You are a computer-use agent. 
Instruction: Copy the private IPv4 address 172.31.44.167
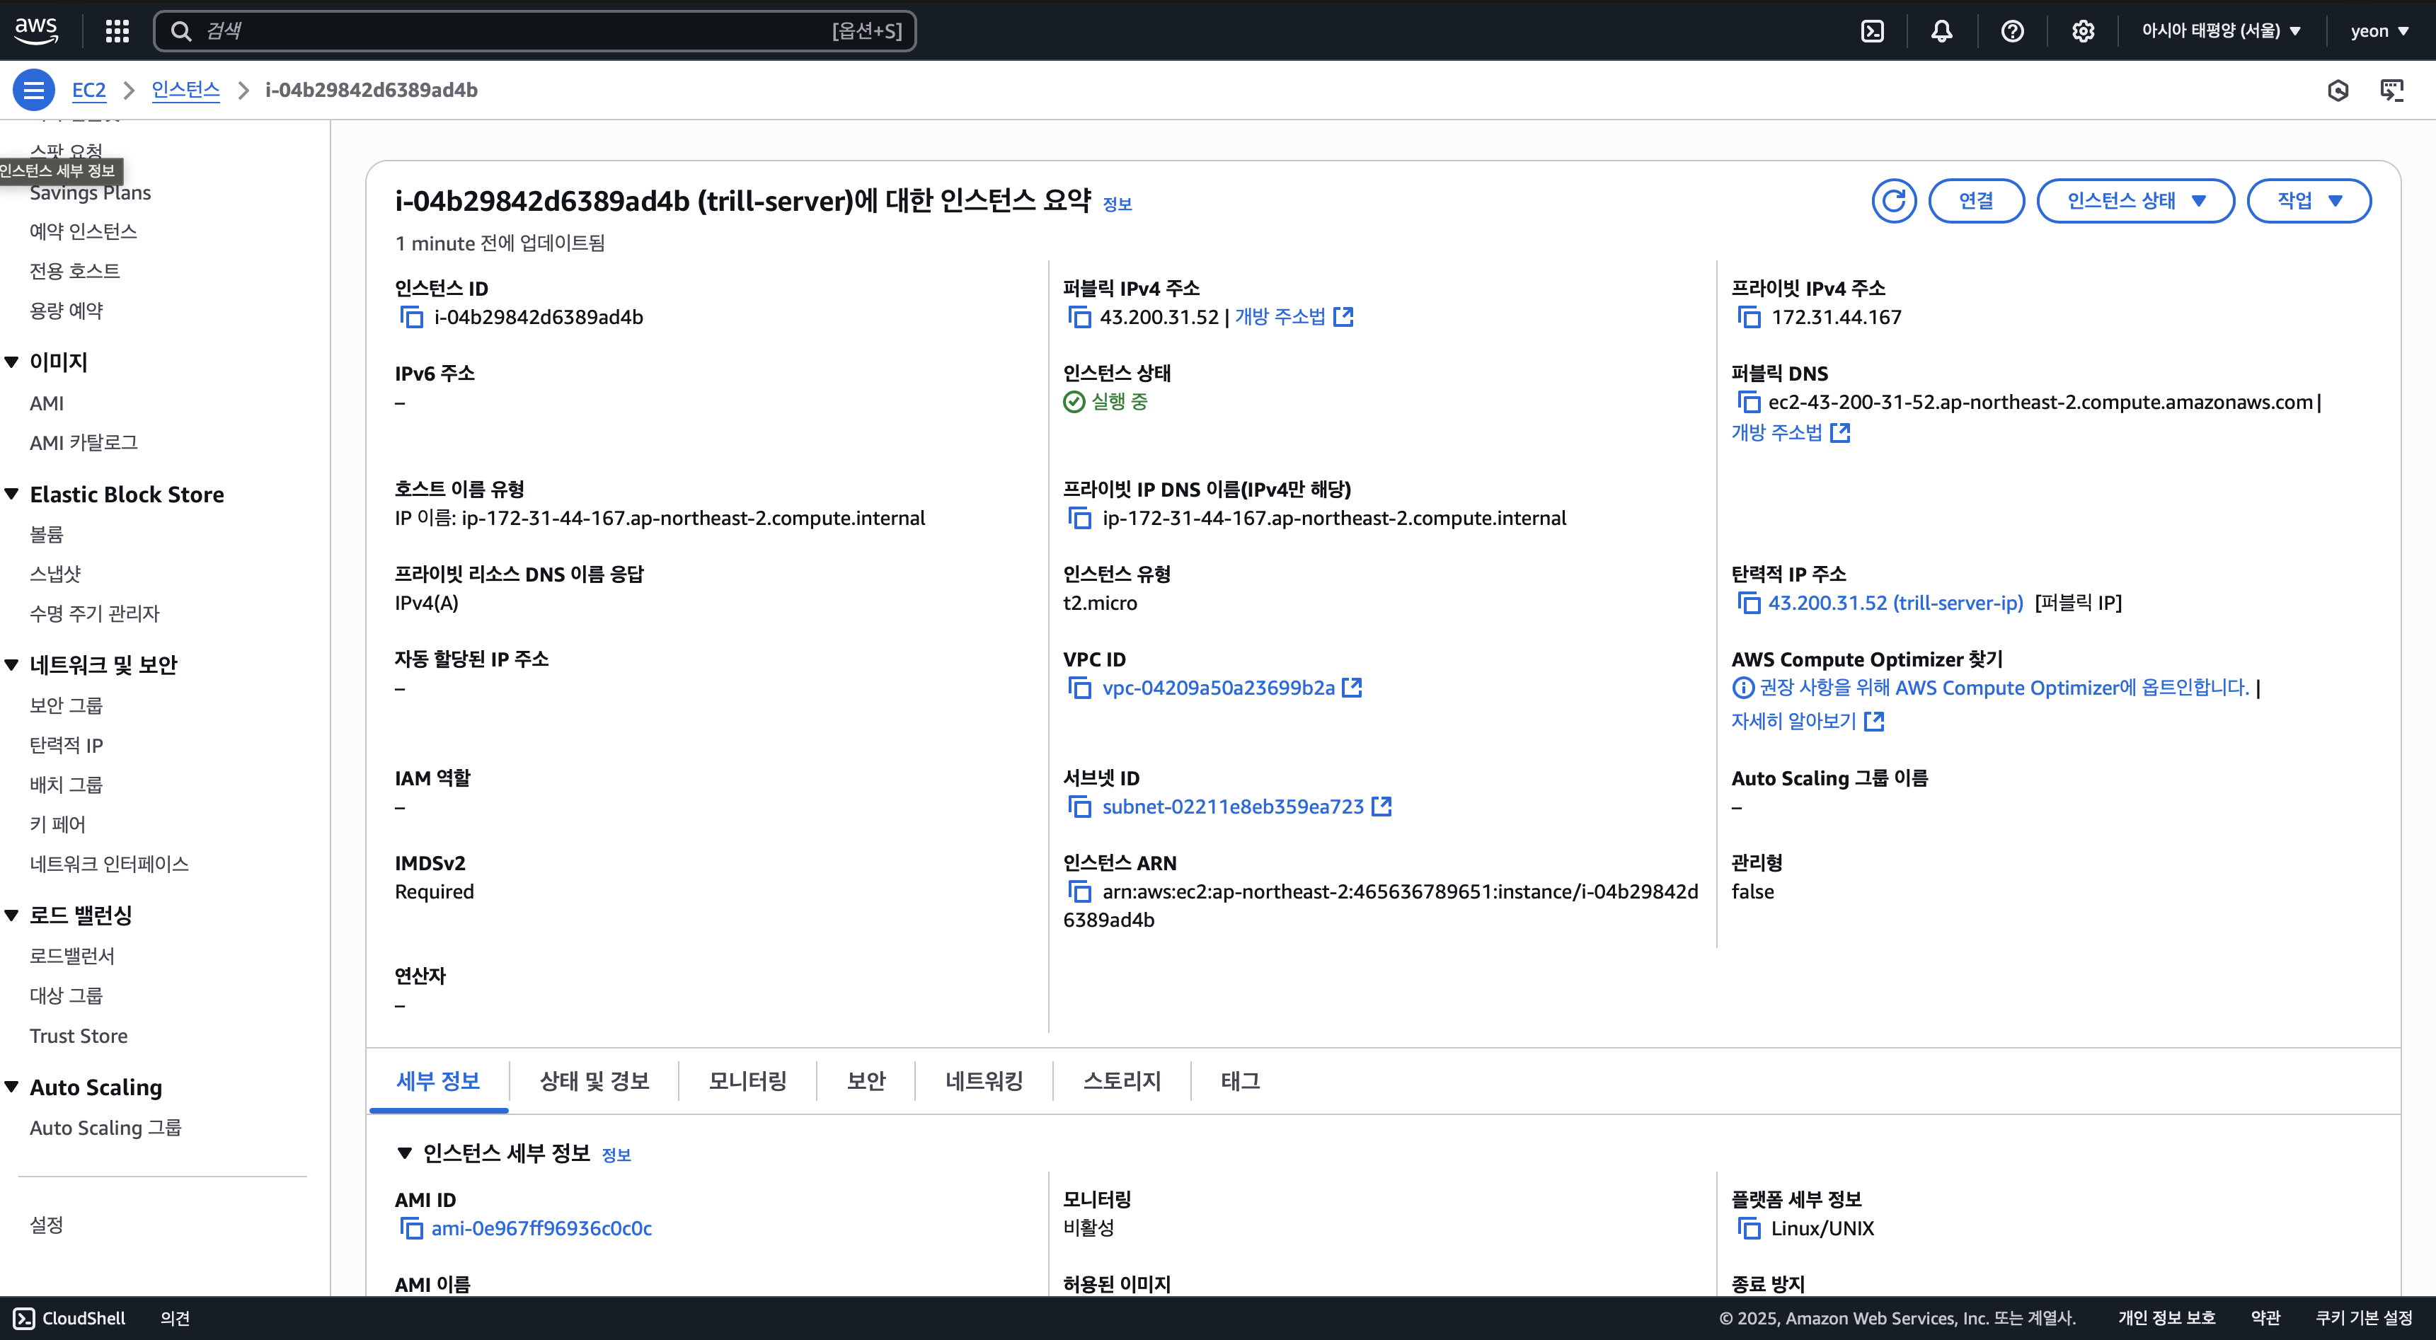[x=1749, y=317]
